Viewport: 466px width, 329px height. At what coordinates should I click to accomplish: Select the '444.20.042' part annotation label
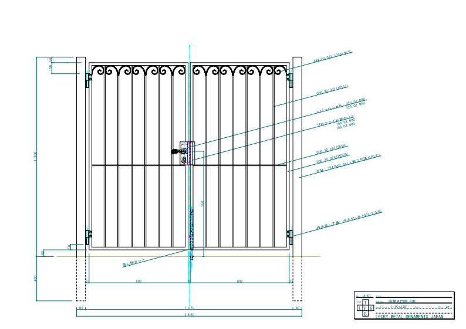pyautogui.click(x=332, y=56)
